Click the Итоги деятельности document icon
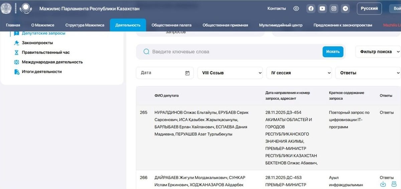 click(17, 72)
